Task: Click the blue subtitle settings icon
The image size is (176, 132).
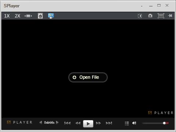Action: (51, 16)
